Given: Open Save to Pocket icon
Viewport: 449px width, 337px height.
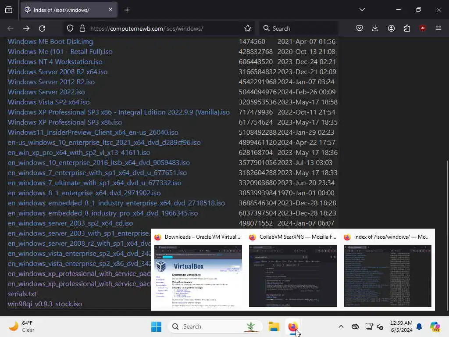Looking at the screenshot, I should click(360, 28).
